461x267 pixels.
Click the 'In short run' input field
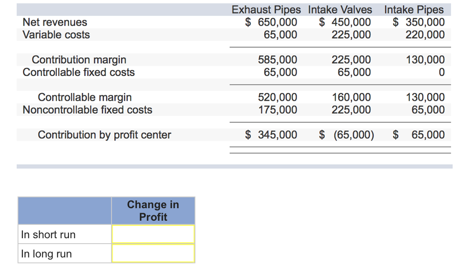pyautogui.click(x=153, y=234)
